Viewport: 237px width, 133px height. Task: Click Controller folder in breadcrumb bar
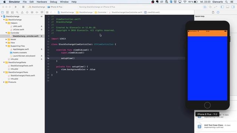(101, 12)
